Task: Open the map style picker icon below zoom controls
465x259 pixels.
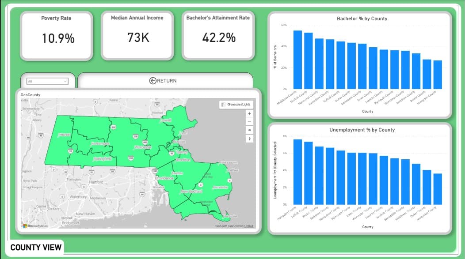Action: [x=249, y=130]
